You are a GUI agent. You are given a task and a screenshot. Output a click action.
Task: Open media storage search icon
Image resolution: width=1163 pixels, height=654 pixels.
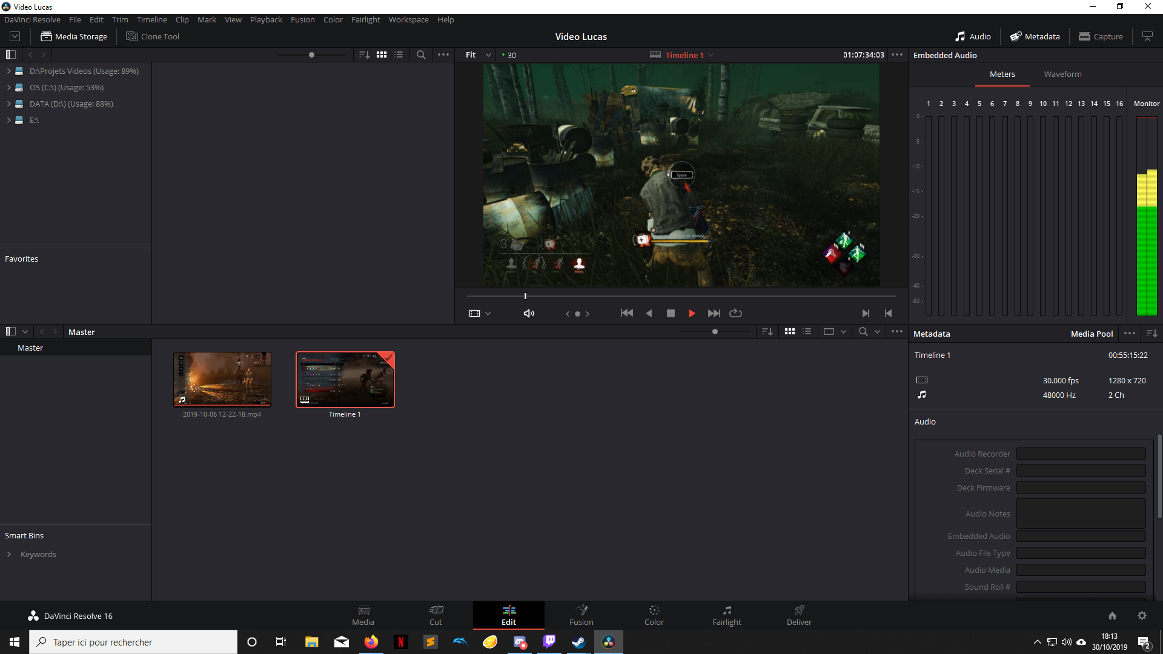[x=421, y=54]
